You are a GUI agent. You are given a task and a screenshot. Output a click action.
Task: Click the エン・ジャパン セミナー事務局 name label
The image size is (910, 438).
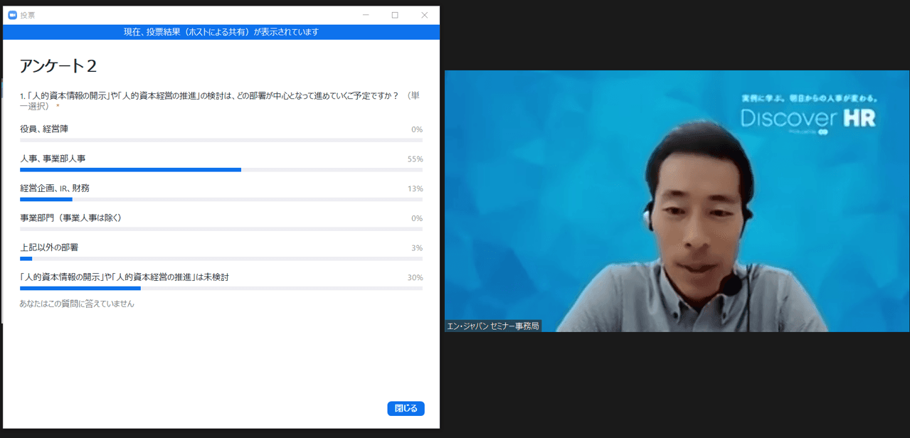[493, 326]
